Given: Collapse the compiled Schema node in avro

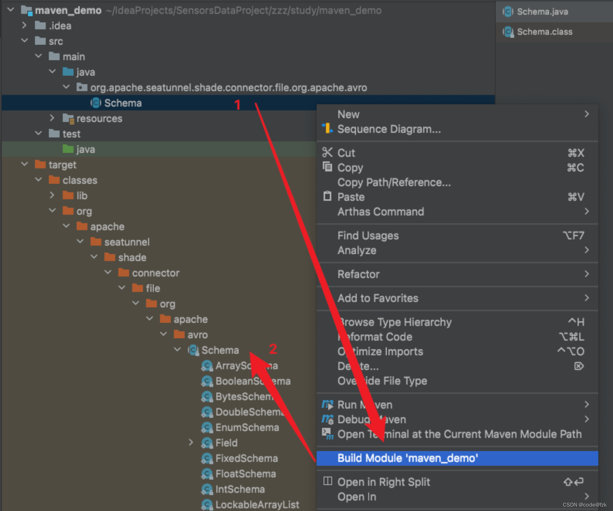Looking at the screenshot, I should (177, 350).
